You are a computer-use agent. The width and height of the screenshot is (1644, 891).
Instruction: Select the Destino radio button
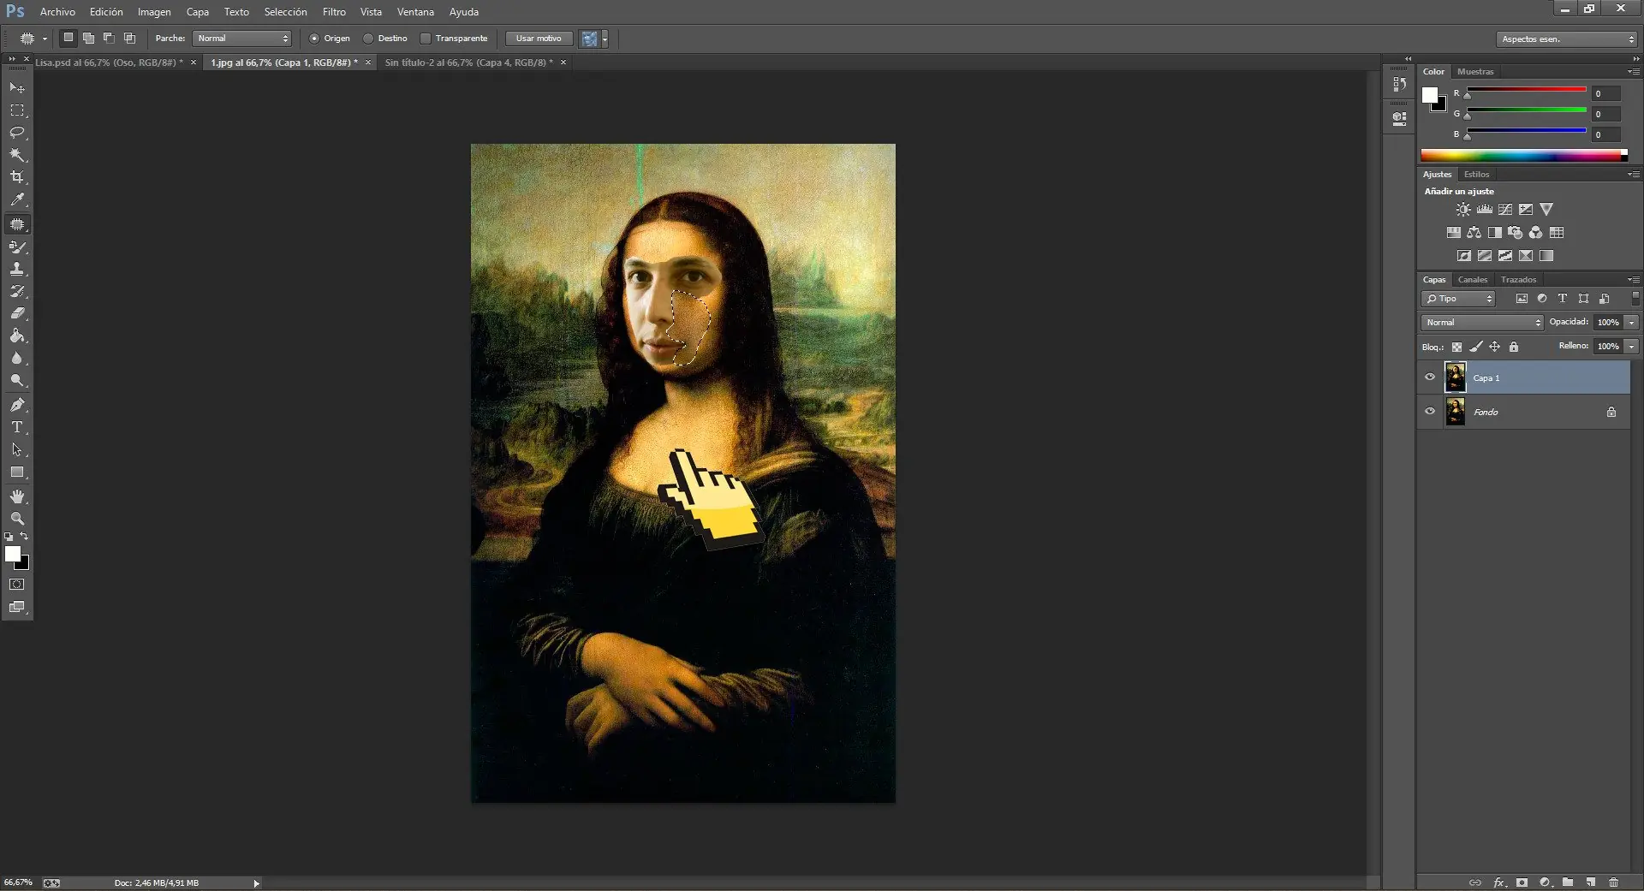pyautogui.click(x=368, y=39)
